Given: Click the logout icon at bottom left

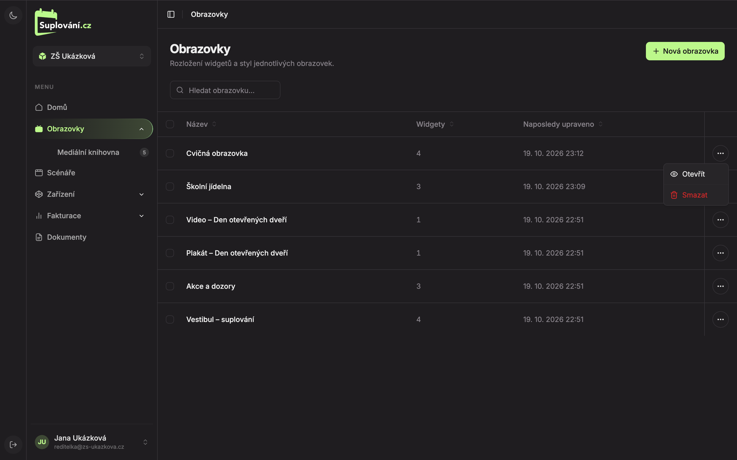Looking at the screenshot, I should (13, 444).
